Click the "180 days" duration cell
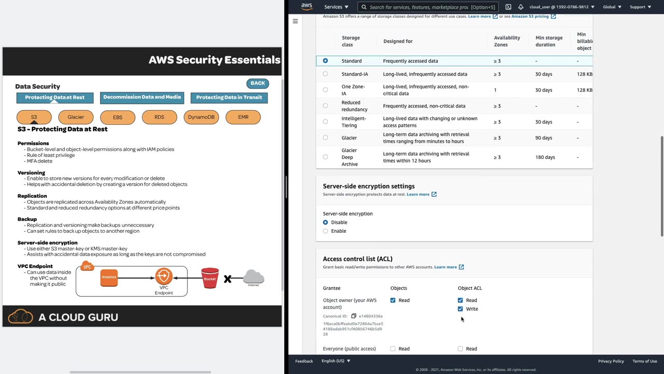The width and height of the screenshot is (664, 374). (545, 157)
